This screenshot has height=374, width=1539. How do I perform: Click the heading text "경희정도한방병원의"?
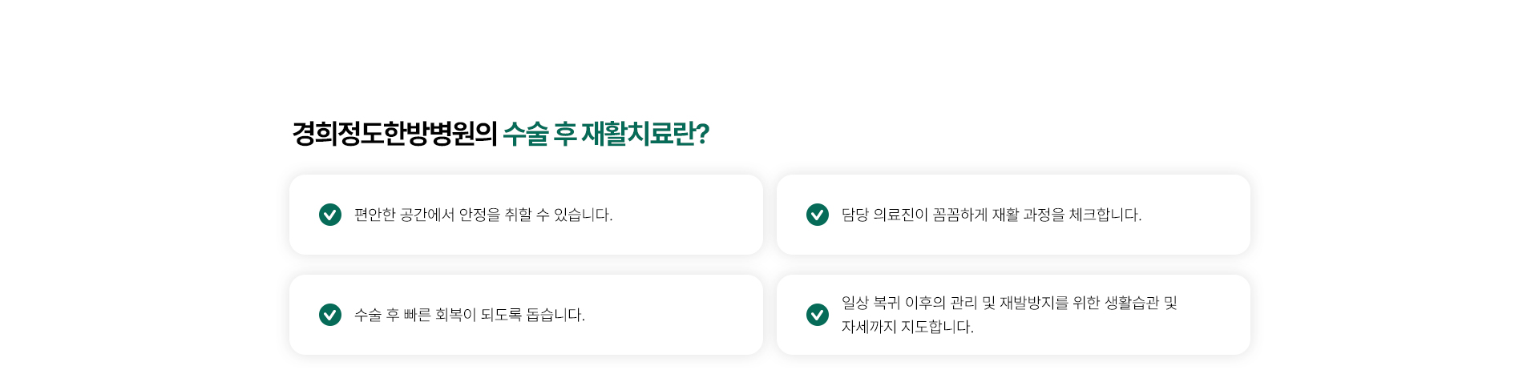[394, 134]
